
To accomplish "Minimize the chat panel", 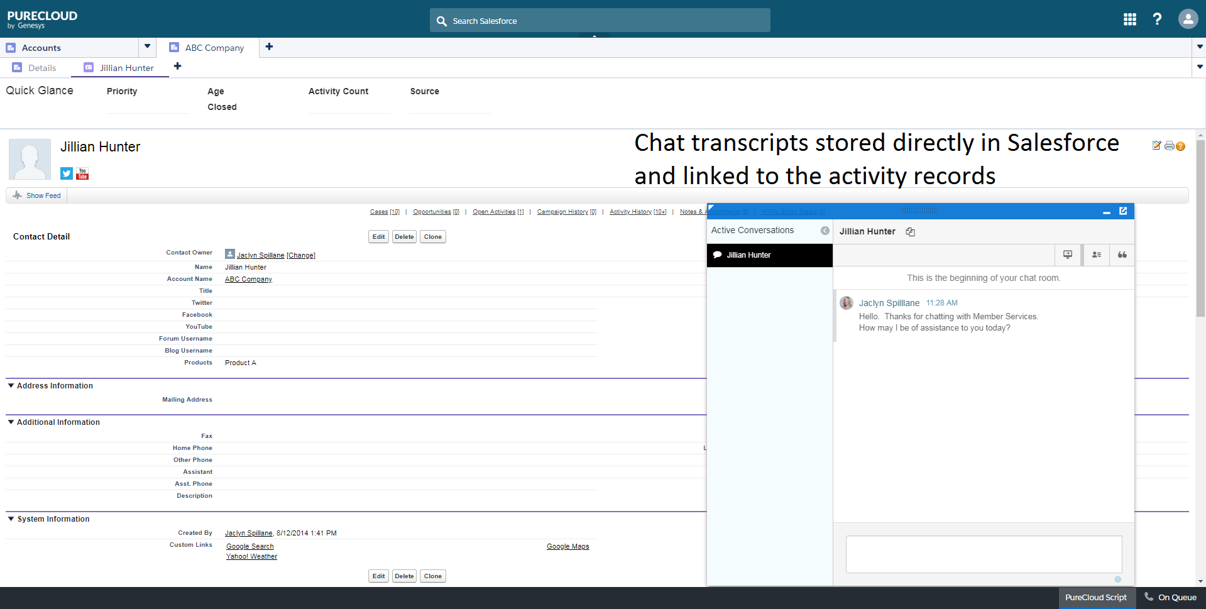I will point(1107,212).
